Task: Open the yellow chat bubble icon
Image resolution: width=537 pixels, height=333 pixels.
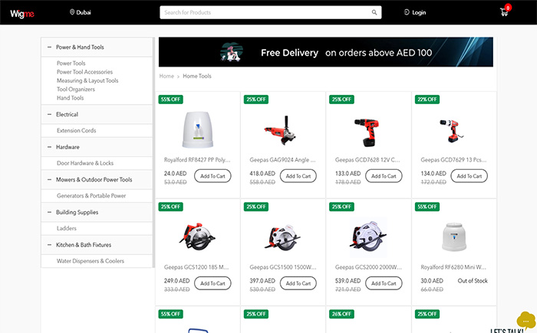Action: pos(525,319)
